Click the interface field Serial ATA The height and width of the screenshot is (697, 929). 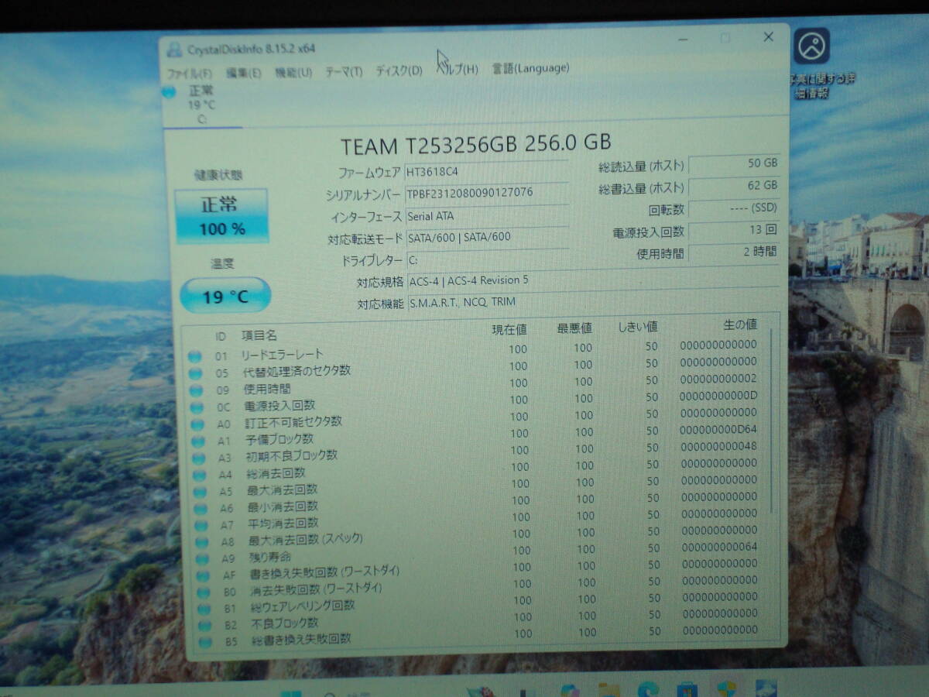click(486, 216)
